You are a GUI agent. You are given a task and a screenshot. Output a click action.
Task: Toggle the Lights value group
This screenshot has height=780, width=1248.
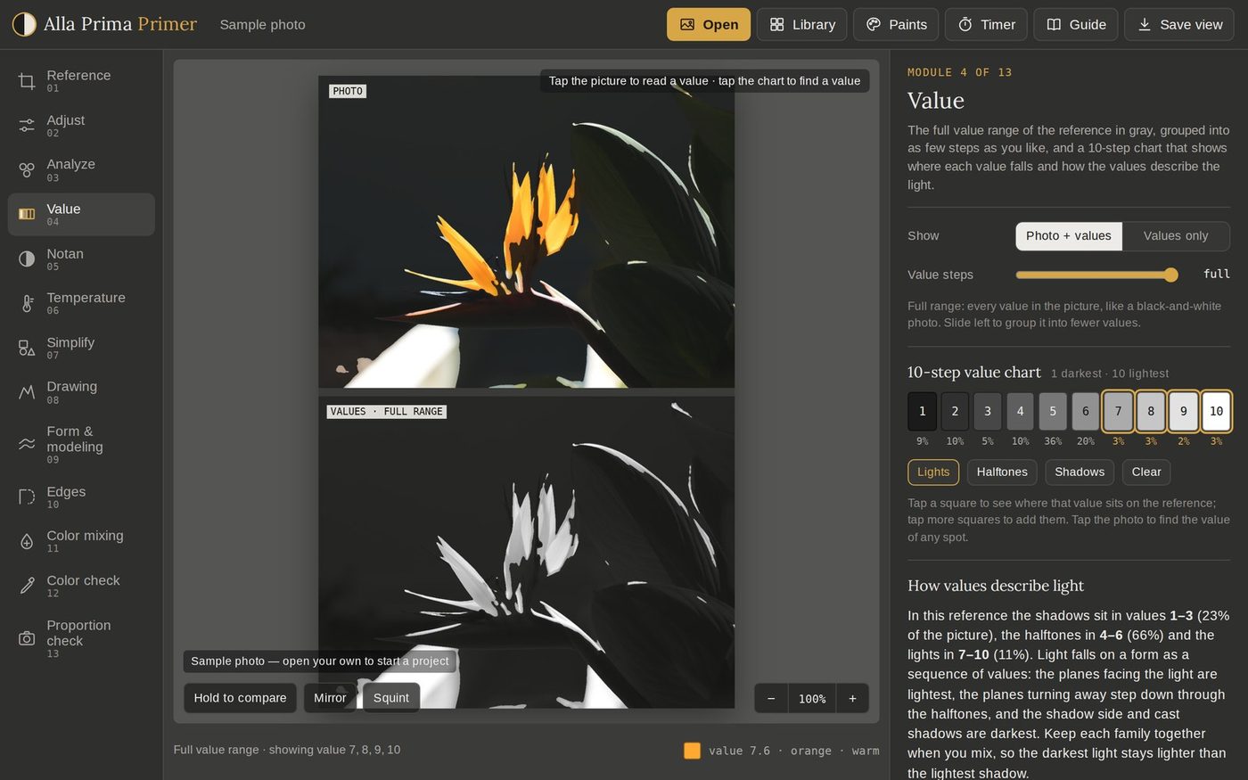933,472
